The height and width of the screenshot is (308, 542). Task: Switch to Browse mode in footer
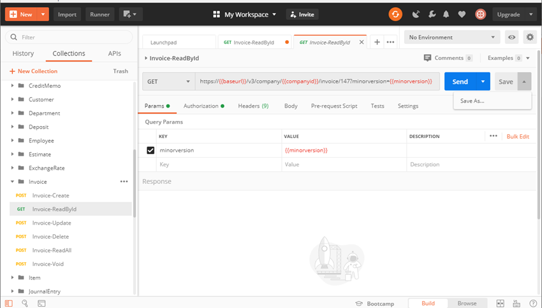click(x=466, y=304)
